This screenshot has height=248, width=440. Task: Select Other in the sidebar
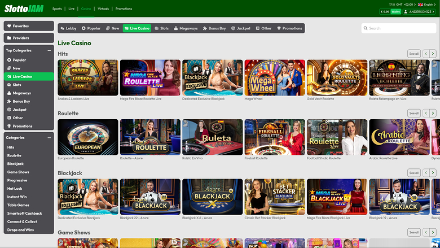pos(29,118)
